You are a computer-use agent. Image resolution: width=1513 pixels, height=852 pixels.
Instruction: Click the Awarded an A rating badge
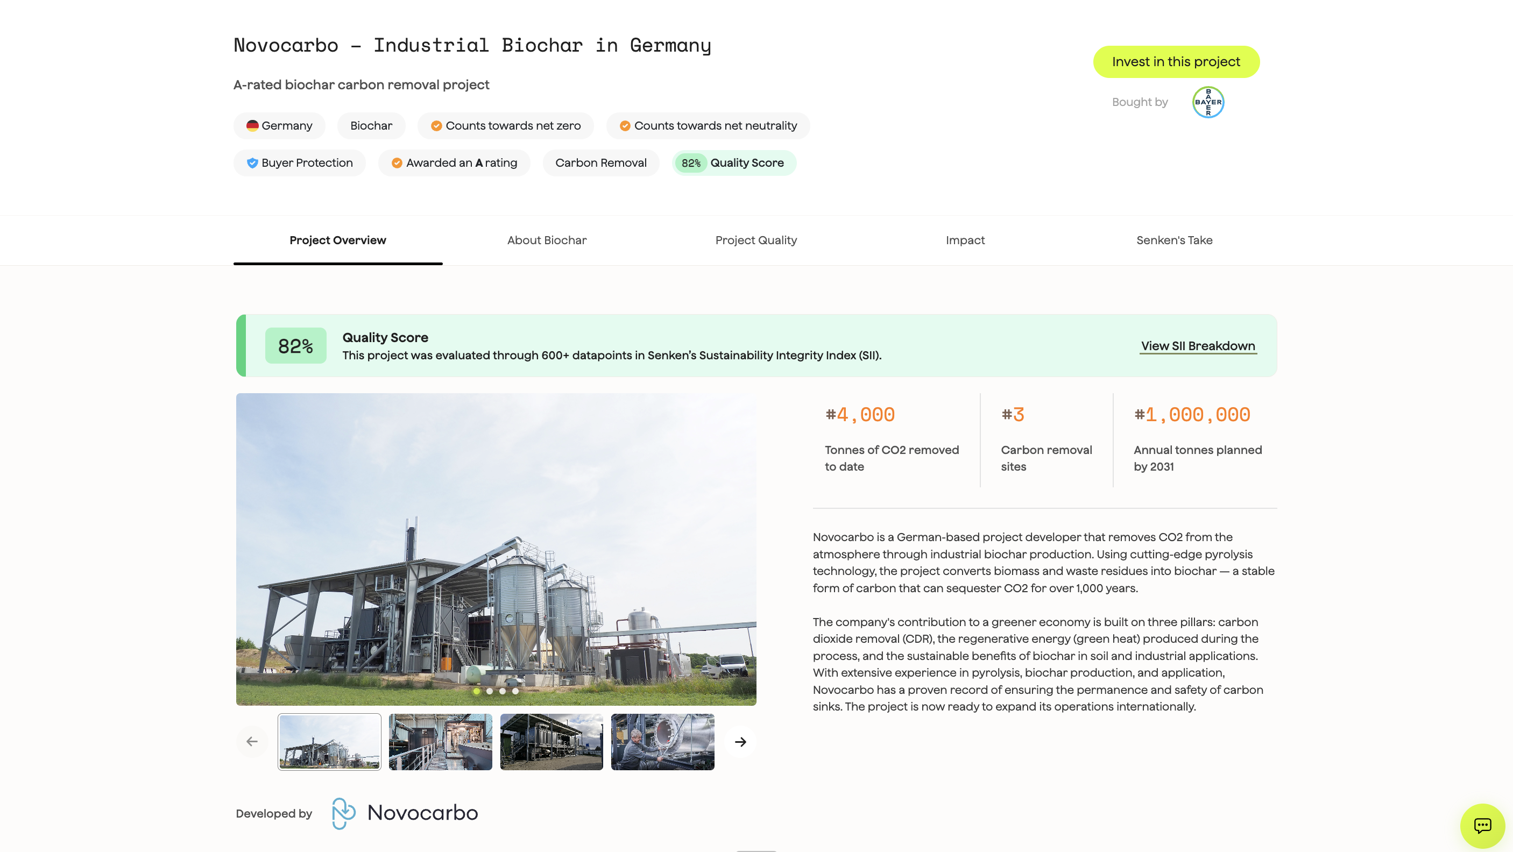pyautogui.click(x=454, y=162)
